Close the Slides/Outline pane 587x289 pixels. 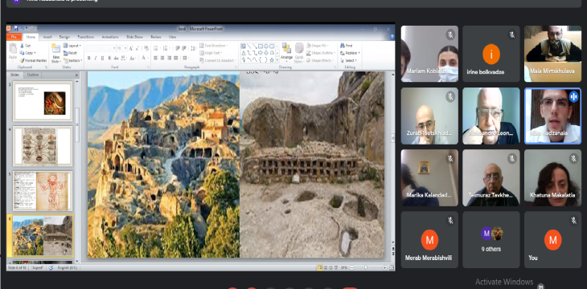(76, 75)
